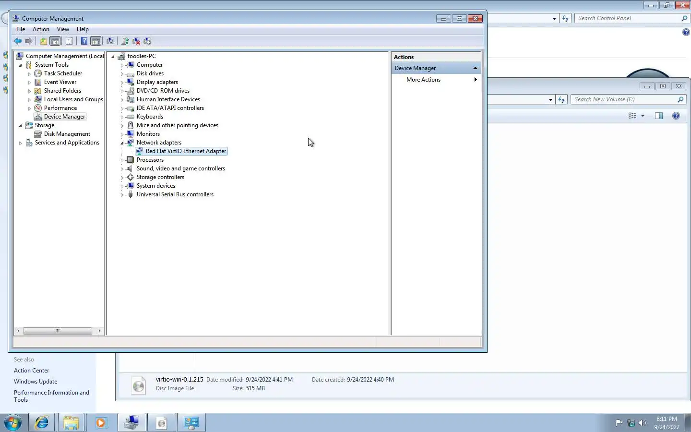
Task: Click the Universal Serial Bus controllers icon
Action: point(130,194)
